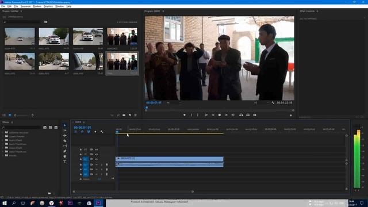Viewport: 368px width, 207px height.
Task: Open the Clip menu
Action: tap(16, 6)
